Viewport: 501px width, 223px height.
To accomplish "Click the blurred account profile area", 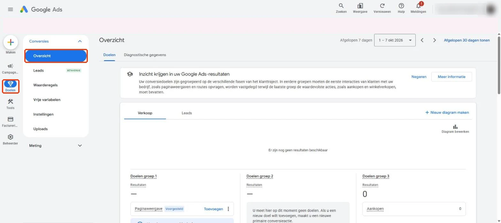I will click(466, 9).
